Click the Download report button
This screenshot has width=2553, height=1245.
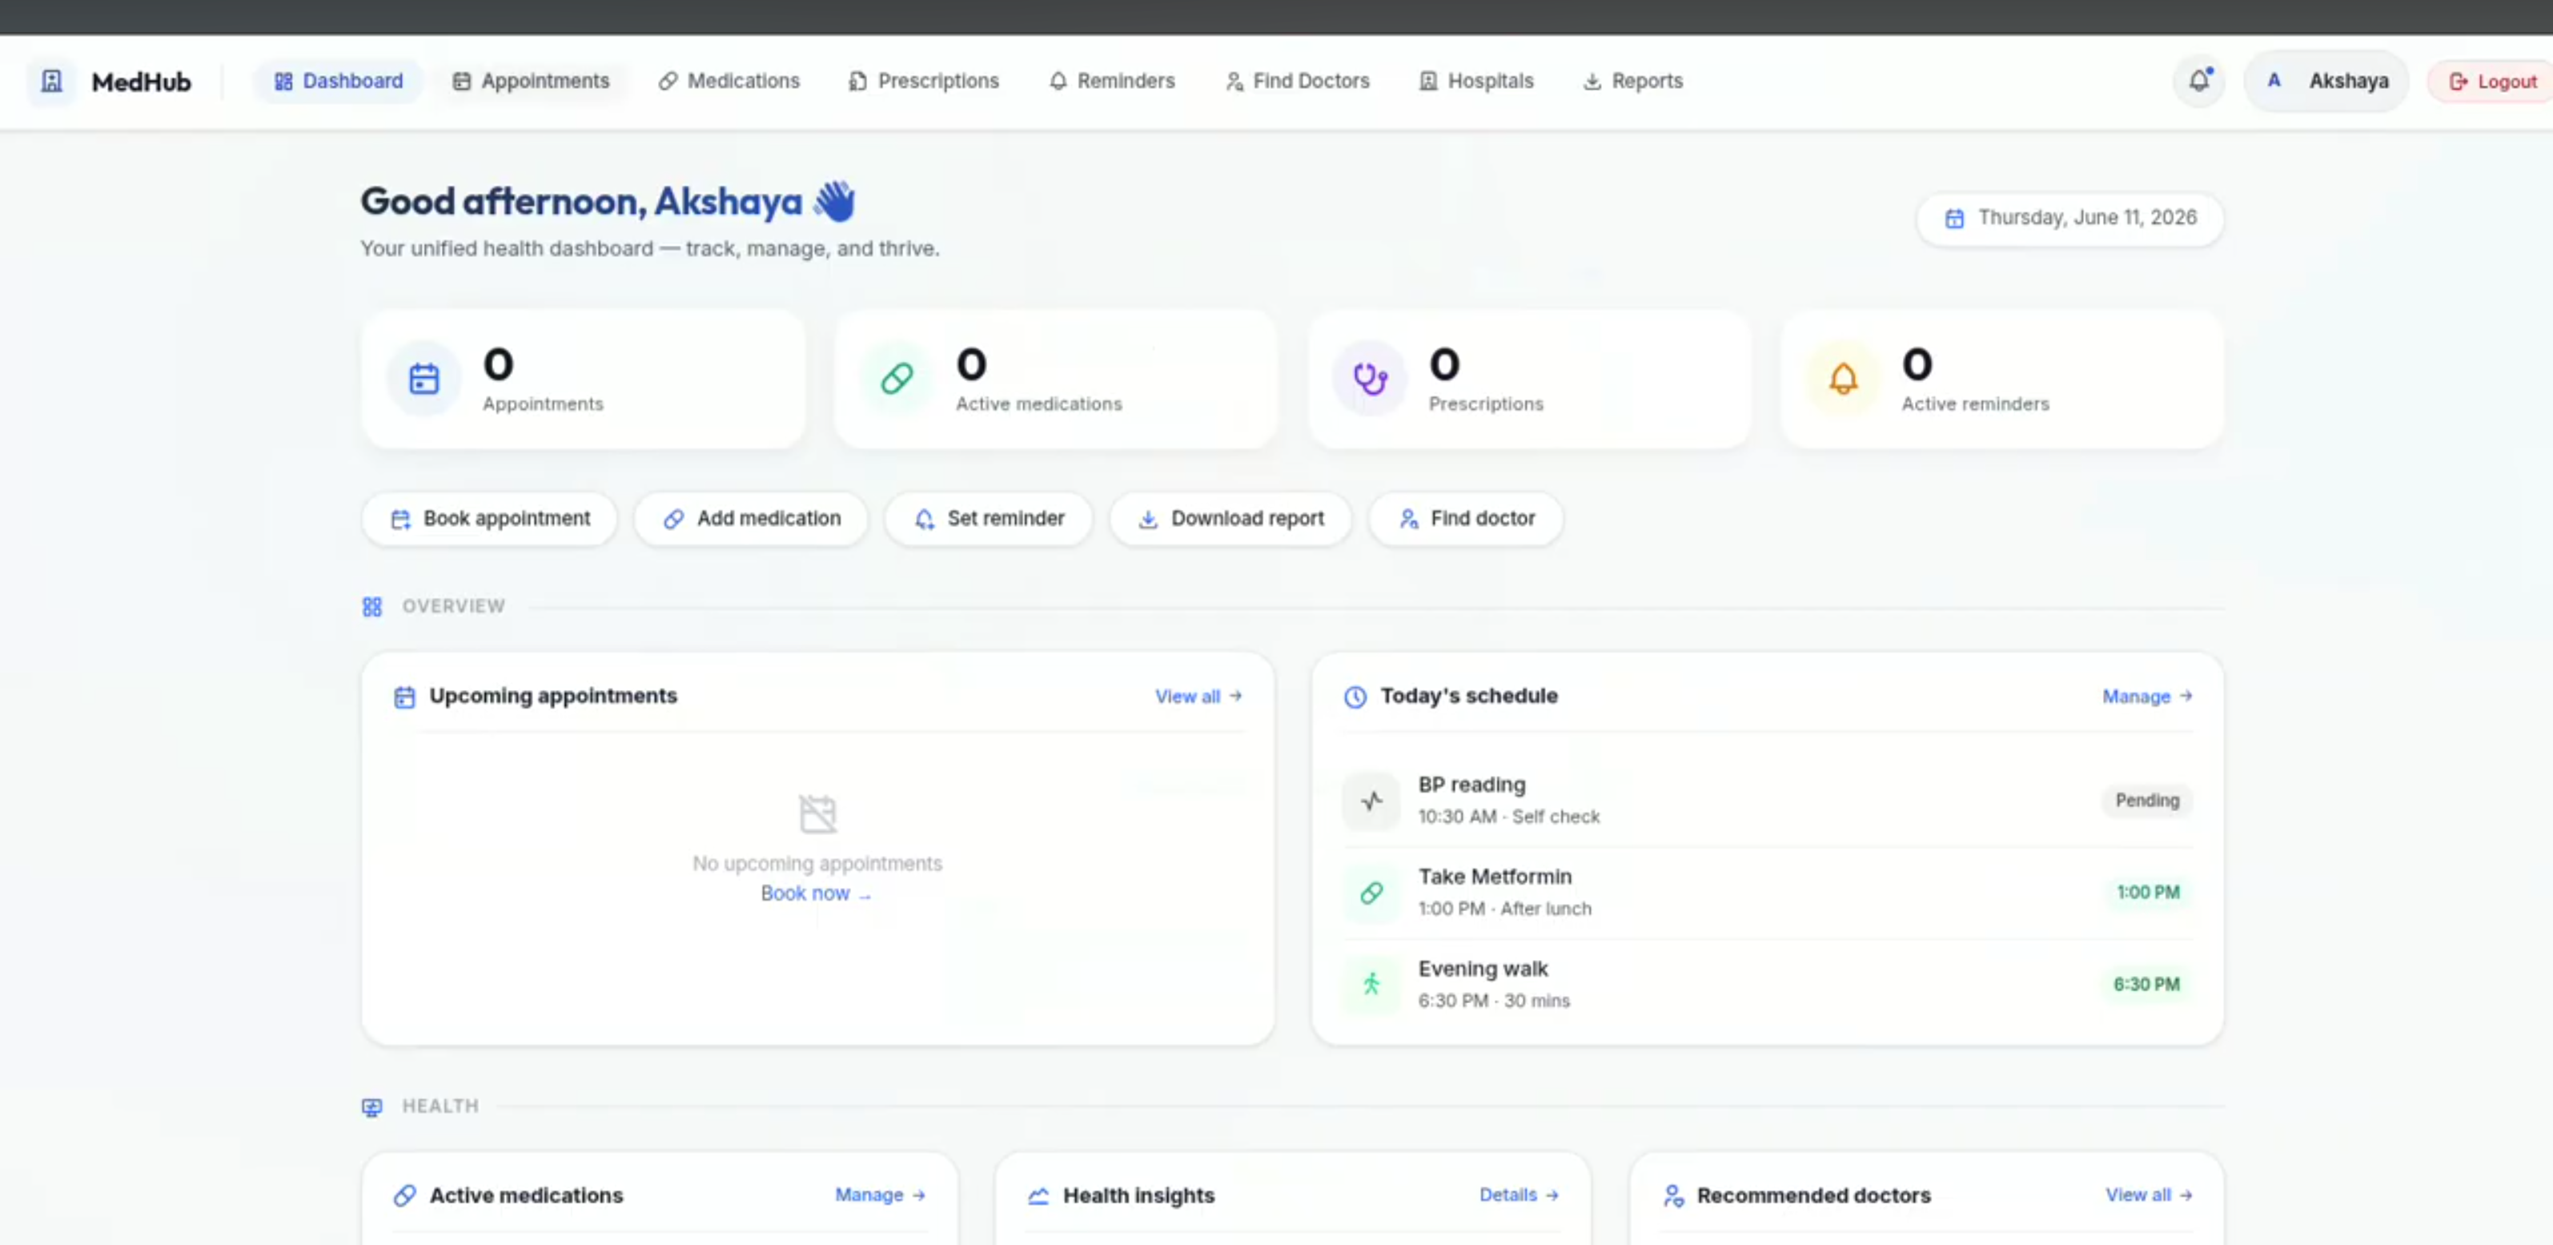tap(1230, 519)
